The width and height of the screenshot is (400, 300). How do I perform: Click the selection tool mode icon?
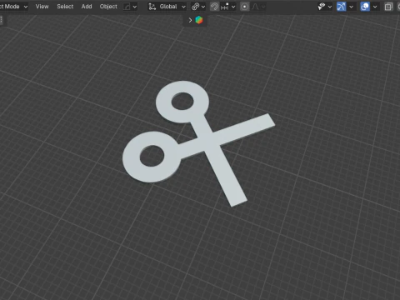coord(127,7)
